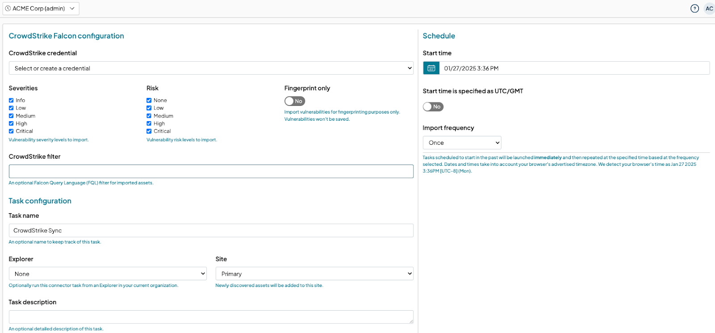Click the Schedule section heading
Screen dimensions: 715x333
[439, 36]
